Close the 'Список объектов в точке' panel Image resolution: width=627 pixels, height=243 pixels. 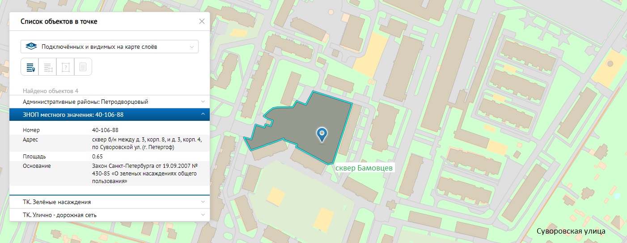202,21
